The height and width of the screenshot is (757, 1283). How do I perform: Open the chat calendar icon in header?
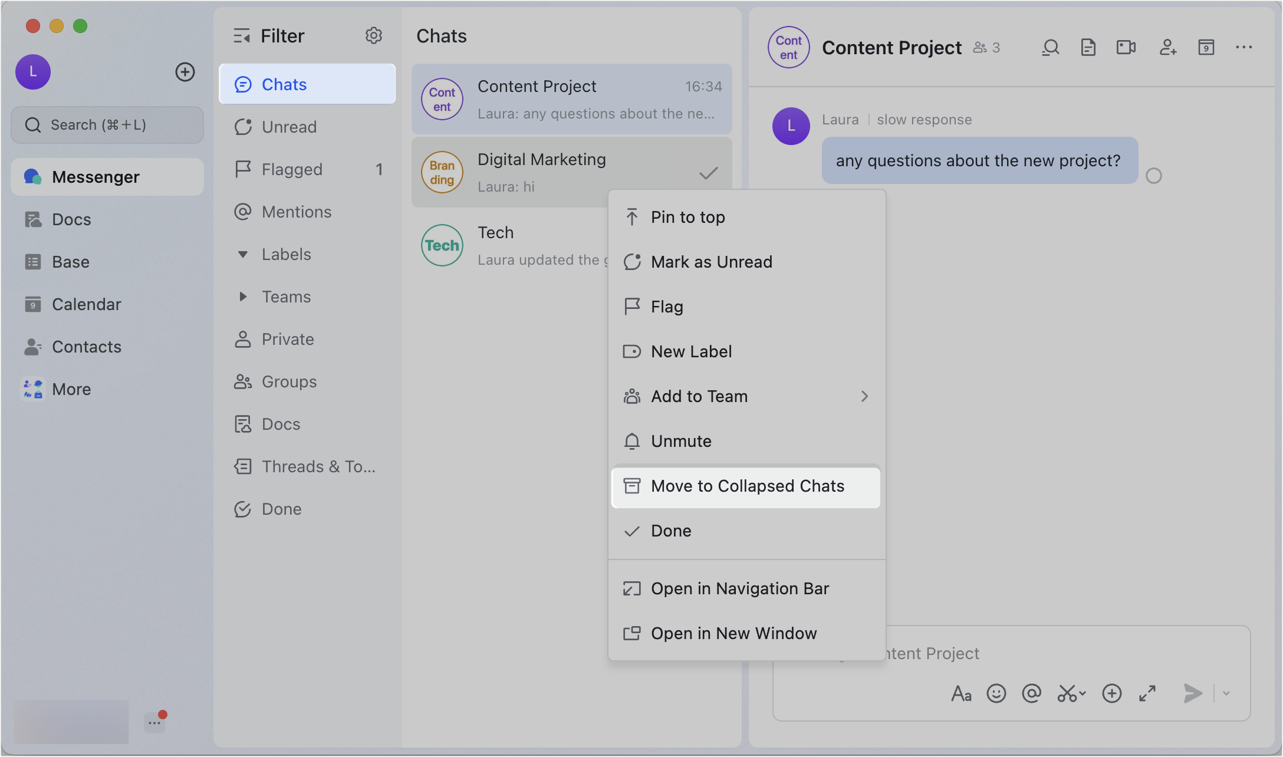[1206, 48]
